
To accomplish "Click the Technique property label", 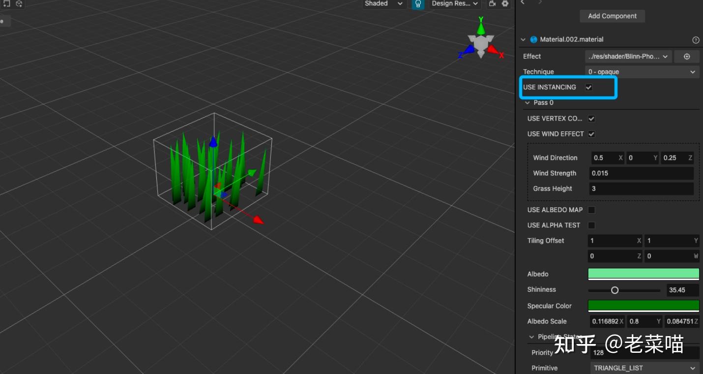I will click(538, 72).
